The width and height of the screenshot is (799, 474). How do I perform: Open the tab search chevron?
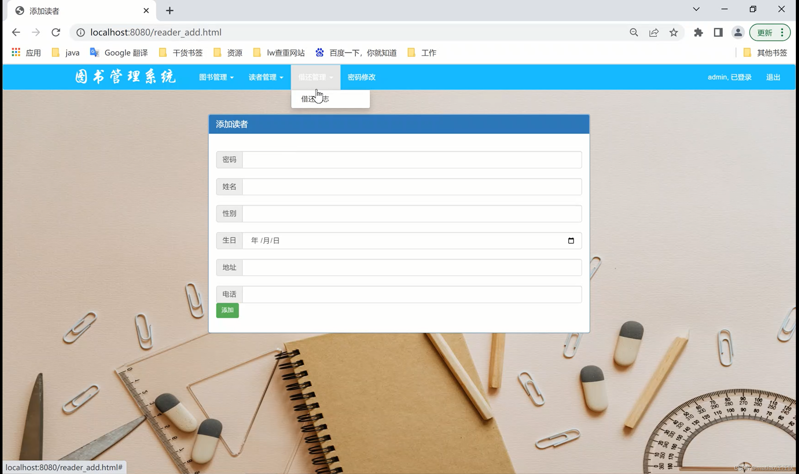click(x=696, y=9)
